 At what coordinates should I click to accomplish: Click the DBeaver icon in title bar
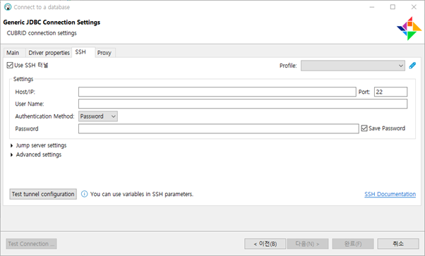coord(8,7)
